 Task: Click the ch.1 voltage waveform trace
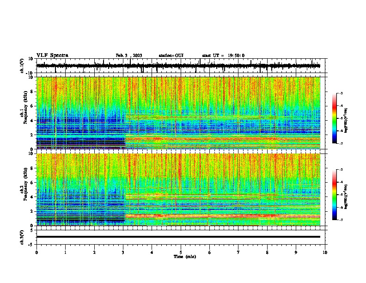tap(178, 66)
